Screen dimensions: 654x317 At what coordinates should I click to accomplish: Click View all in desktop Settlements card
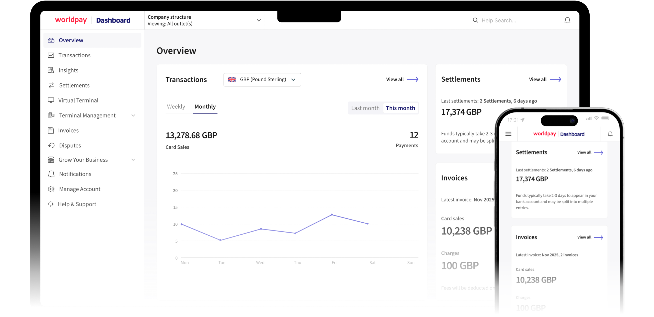(x=538, y=79)
